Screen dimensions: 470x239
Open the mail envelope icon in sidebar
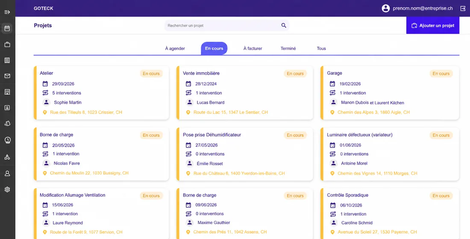pos(8,76)
